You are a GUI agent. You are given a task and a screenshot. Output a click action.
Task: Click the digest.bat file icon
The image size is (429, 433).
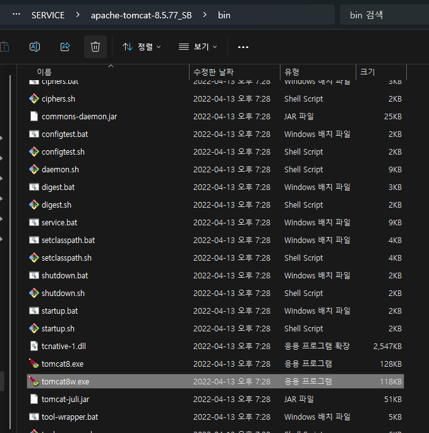pos(34,187)
